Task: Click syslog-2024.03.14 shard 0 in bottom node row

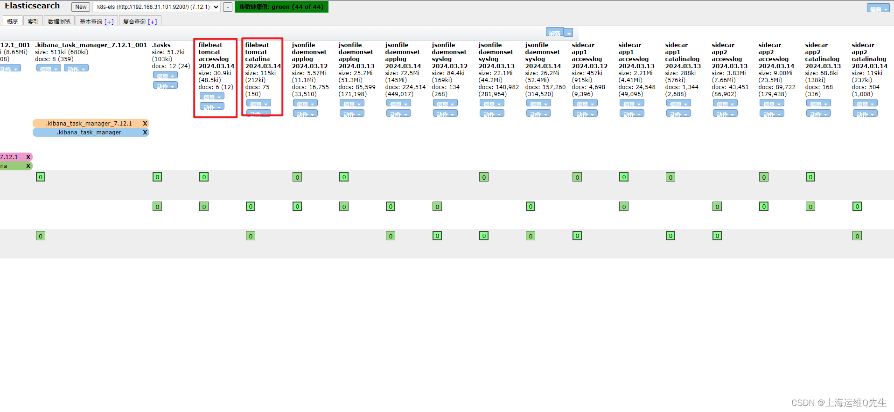Action: point(531,236)
